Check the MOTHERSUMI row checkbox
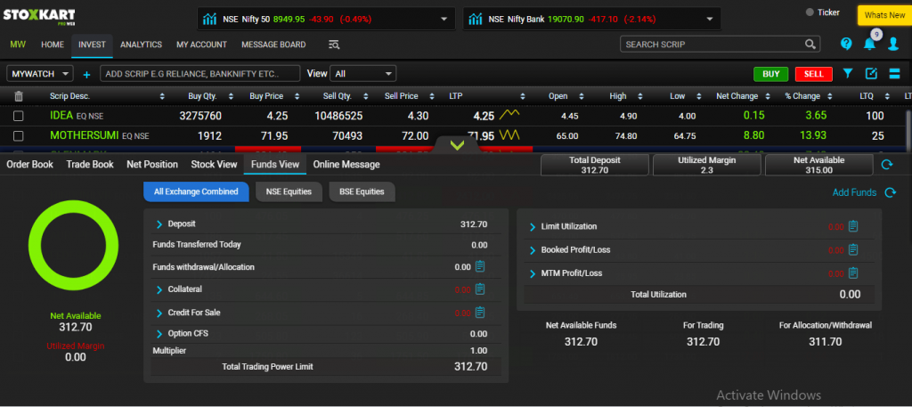 19,136
